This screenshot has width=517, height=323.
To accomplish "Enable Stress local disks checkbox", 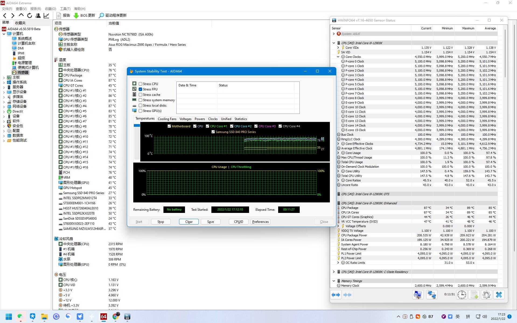I will click(140, 106).
